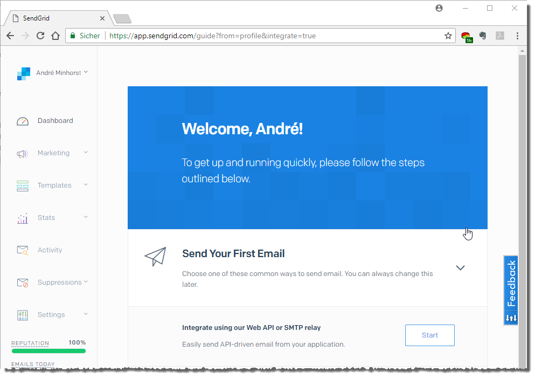The image size is (535, 379).
Task: Expand the Marketing submenu chevron
Action: [86, 153]
